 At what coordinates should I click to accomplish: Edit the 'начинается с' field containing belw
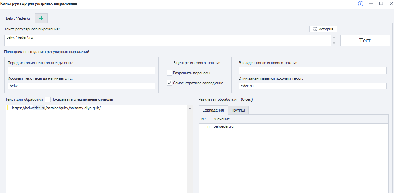coord(82,86)
